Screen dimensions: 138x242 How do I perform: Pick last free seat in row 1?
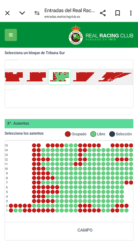(x=126, y=210)
